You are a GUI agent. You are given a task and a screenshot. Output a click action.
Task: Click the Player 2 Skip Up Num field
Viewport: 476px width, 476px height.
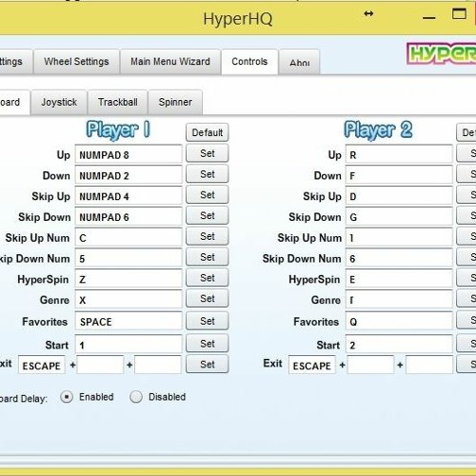pos(399,237)
